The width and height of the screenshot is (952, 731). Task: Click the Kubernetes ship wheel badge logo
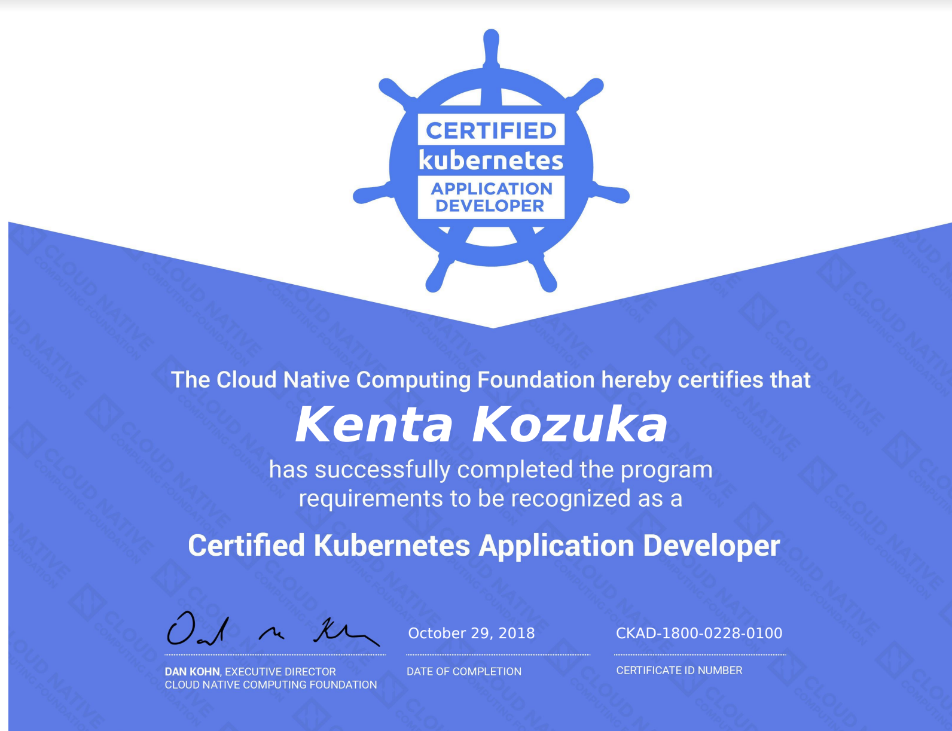click(491, 161)
